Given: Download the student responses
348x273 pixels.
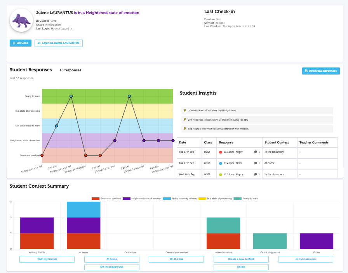Looking at the screenshot, I should [321, 71].
